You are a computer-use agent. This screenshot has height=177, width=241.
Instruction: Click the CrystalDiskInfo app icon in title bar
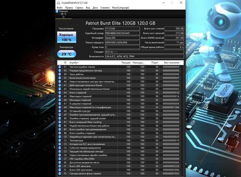[58, 3]
